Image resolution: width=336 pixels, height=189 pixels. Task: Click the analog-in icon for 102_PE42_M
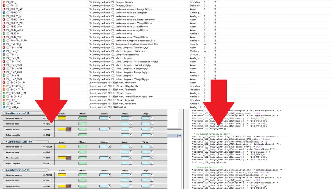point(4,34)
